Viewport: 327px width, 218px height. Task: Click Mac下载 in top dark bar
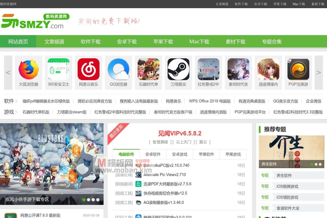[299, 4]
